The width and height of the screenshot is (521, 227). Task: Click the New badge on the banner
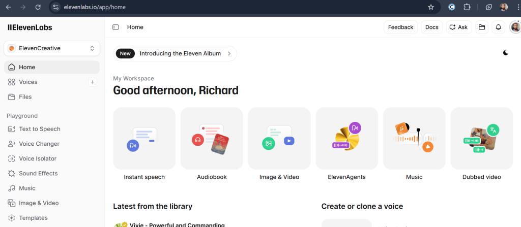coord(125,53)
